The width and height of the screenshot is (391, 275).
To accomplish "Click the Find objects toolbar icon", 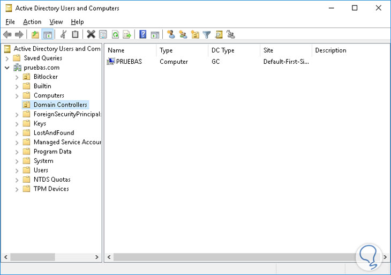I will (x=219, y=35).
